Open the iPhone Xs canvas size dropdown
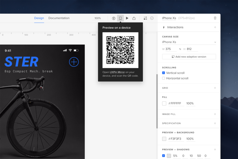 point(189,42)
